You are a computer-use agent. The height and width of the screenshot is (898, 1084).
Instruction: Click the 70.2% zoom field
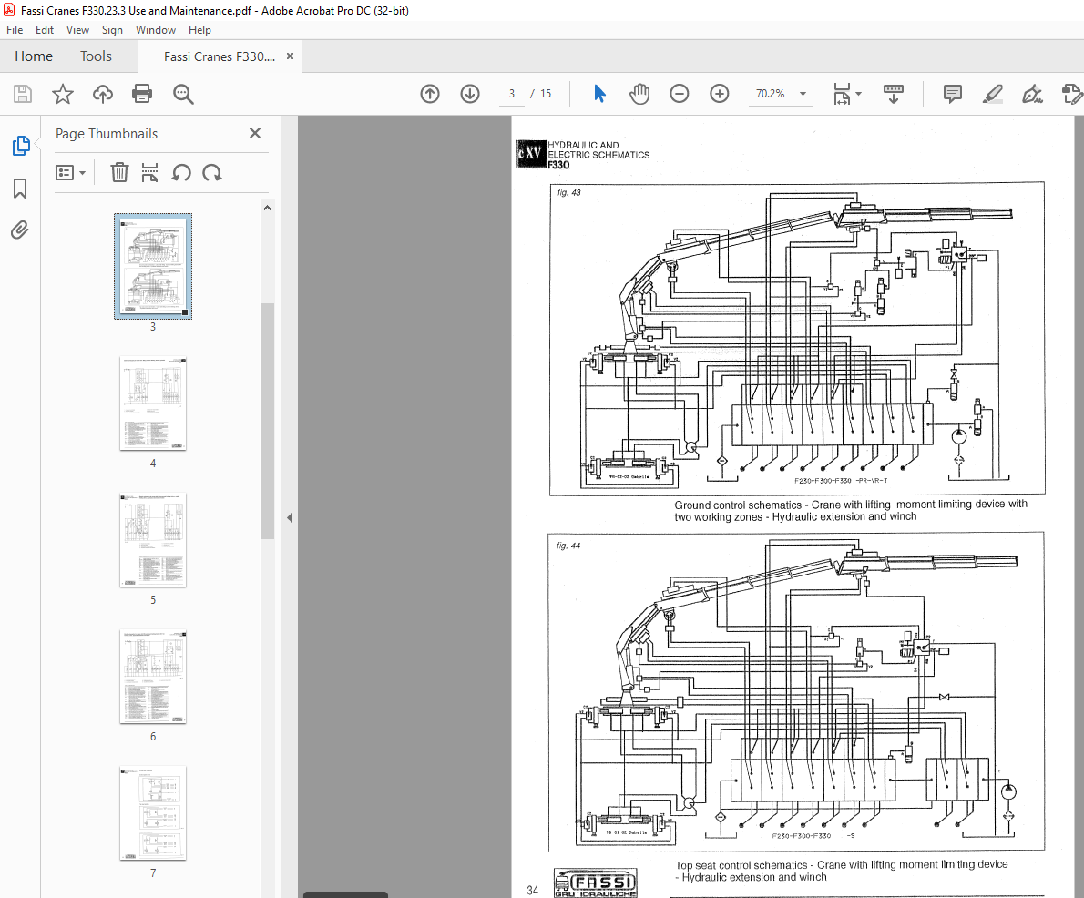point(770,93)
